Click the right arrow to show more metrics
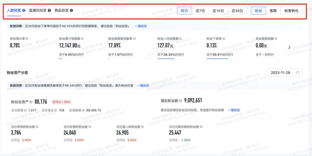312x156 pixels. point(289,47)
